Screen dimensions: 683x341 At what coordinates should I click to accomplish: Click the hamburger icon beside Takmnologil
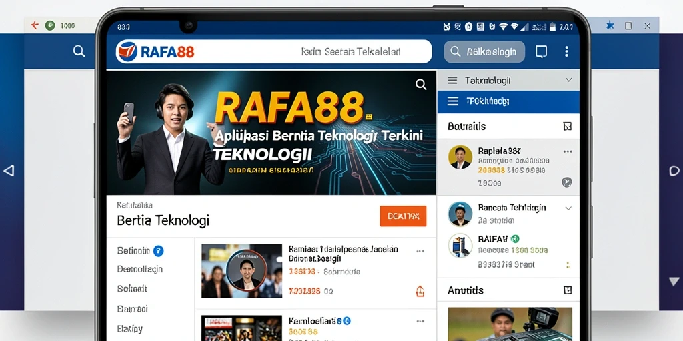pos(453,81)
